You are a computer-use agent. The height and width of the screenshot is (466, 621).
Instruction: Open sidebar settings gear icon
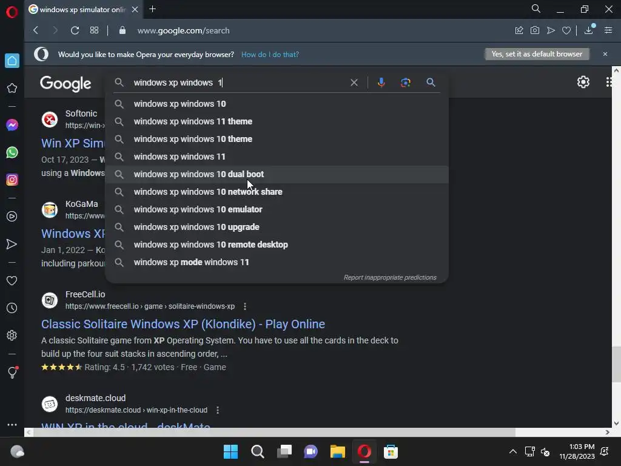(x=12, y=335)
